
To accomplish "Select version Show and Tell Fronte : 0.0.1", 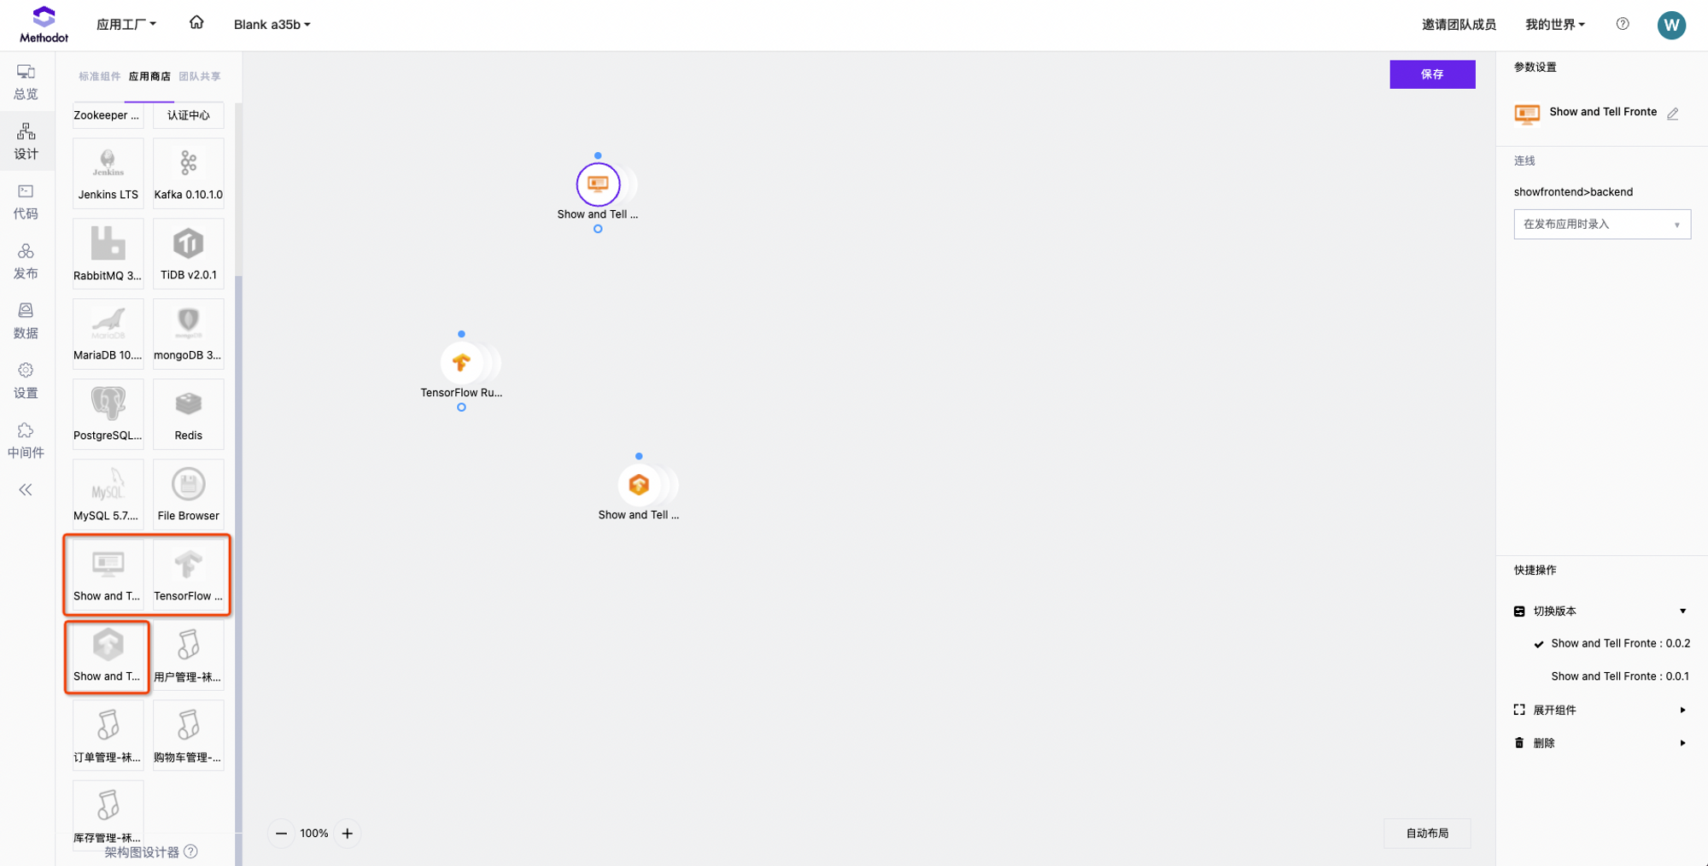I will (1619, 676).
